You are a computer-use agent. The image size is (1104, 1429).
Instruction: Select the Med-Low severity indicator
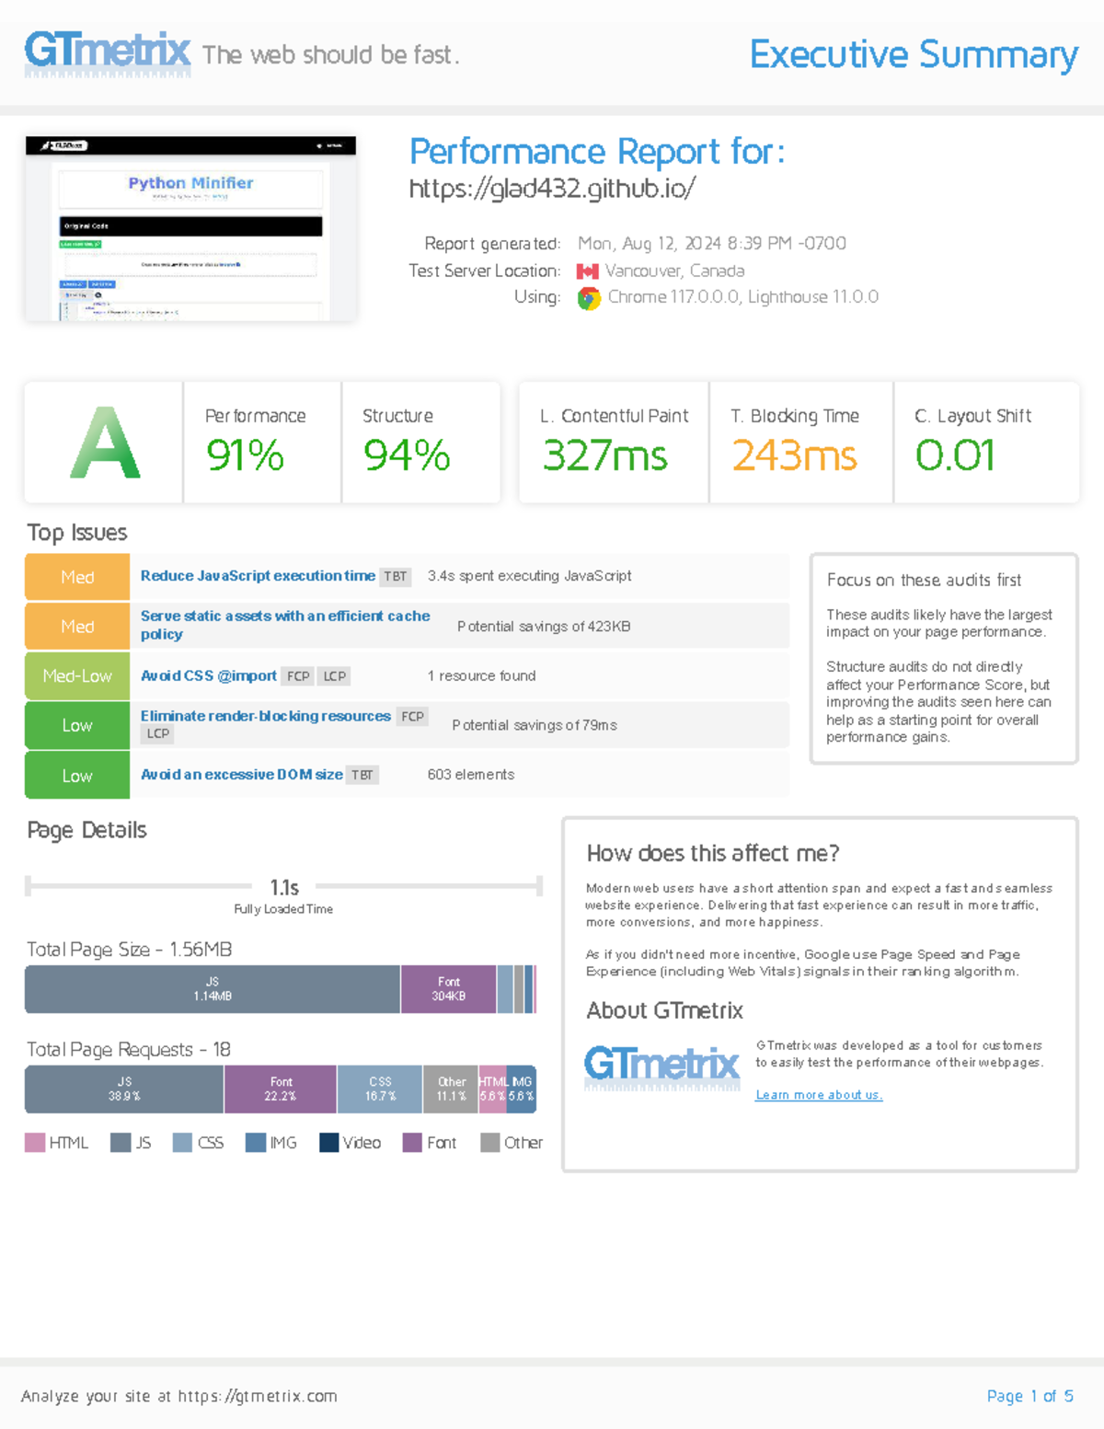[76, 675]
